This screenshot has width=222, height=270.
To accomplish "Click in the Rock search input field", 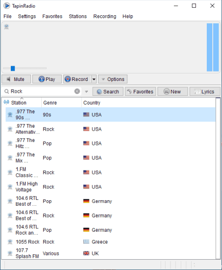I will [x=42, y=91].
